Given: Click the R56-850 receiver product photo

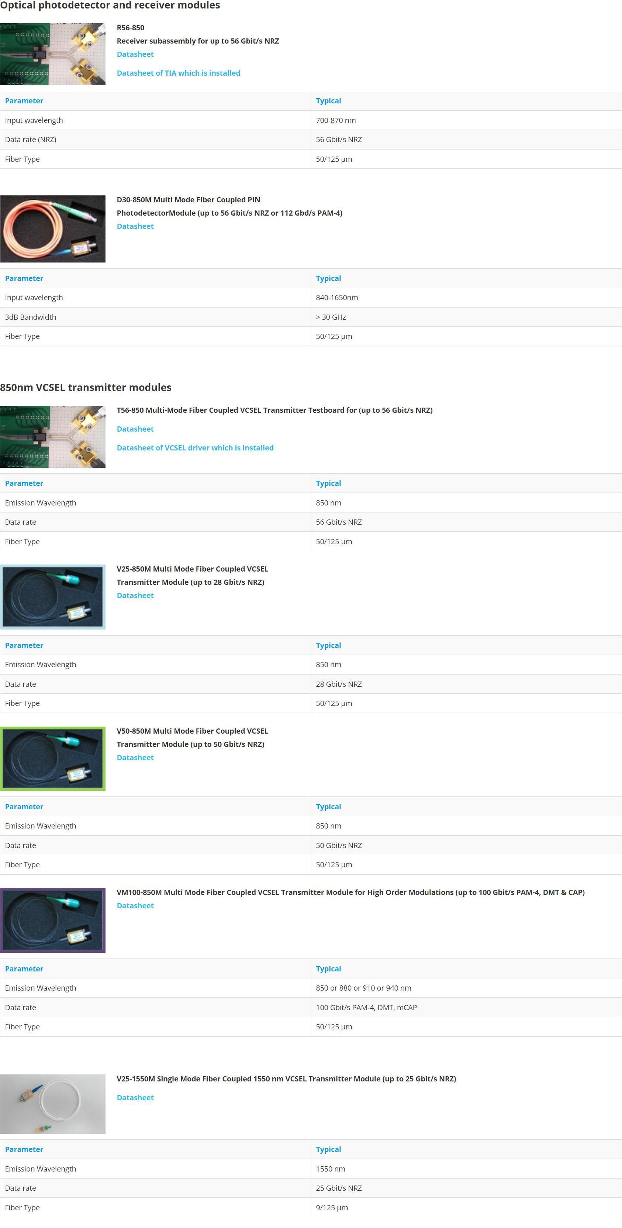Looking at the screenshot, I should pos(53,54).
